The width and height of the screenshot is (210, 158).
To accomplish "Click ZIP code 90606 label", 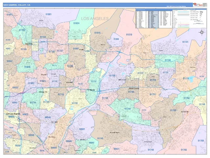I will (69, 141).
